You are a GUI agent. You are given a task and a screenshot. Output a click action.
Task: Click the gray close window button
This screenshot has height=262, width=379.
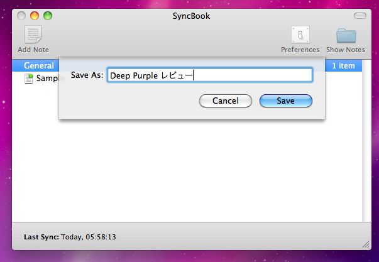[x=21, y=16]
